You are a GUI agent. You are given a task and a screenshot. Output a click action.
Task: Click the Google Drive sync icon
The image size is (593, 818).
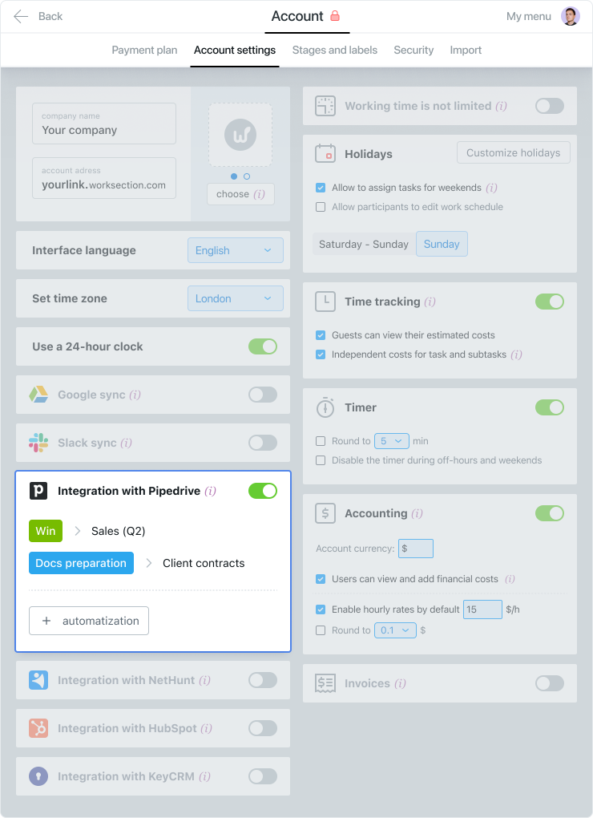click(38, 395)
